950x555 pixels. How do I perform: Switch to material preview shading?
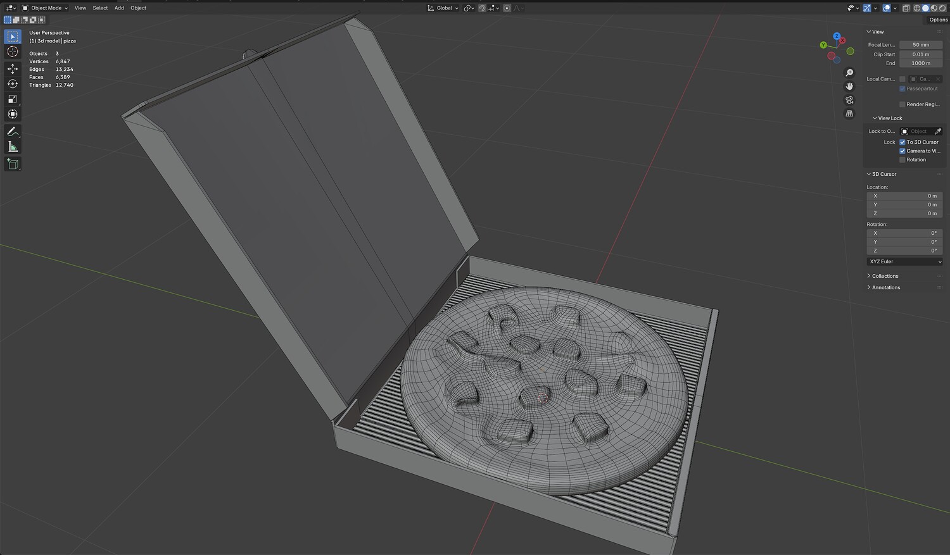(934, 8)
